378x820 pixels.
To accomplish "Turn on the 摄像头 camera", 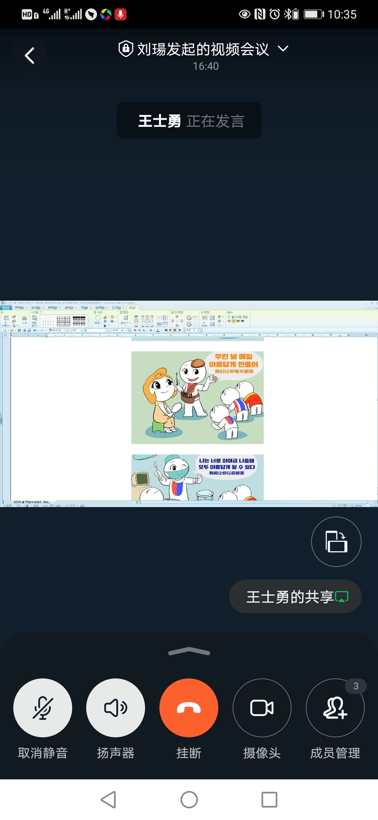I will coord(262,708).
